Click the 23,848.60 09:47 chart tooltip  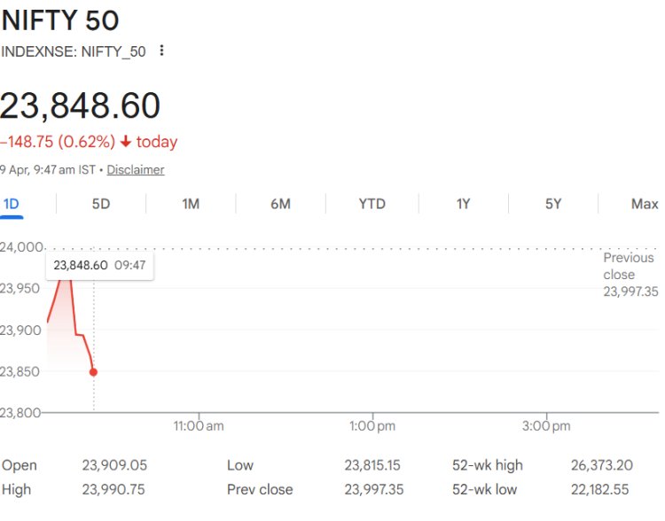pyautogui.click(x=99, y=266)
